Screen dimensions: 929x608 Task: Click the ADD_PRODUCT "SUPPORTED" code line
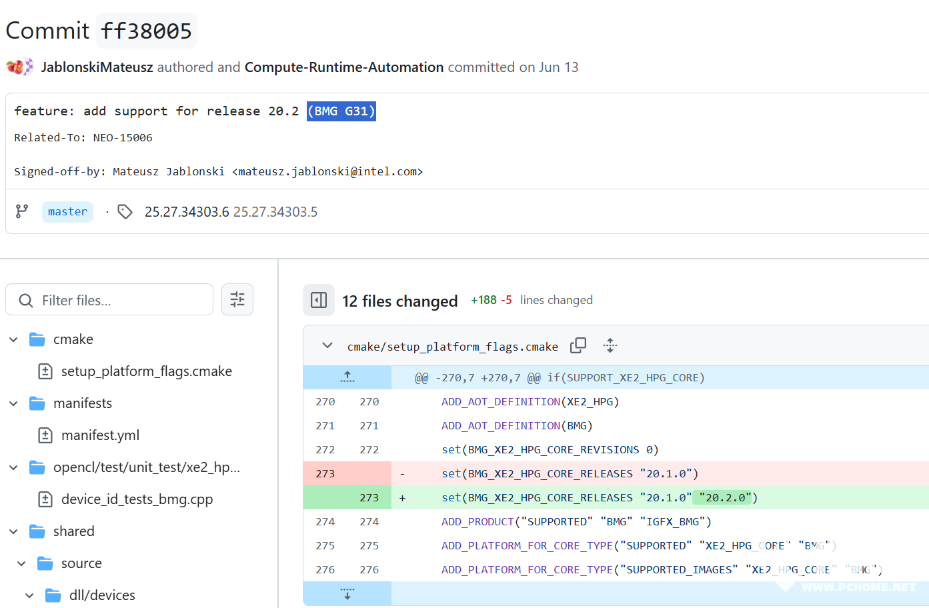(x=576, y=522)
